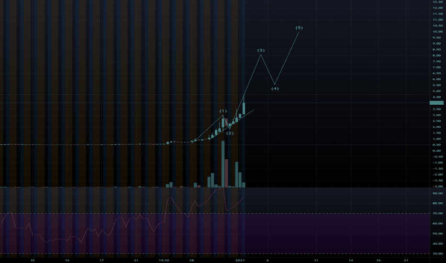Click the red volume bar beside the tallest bar

226,173
